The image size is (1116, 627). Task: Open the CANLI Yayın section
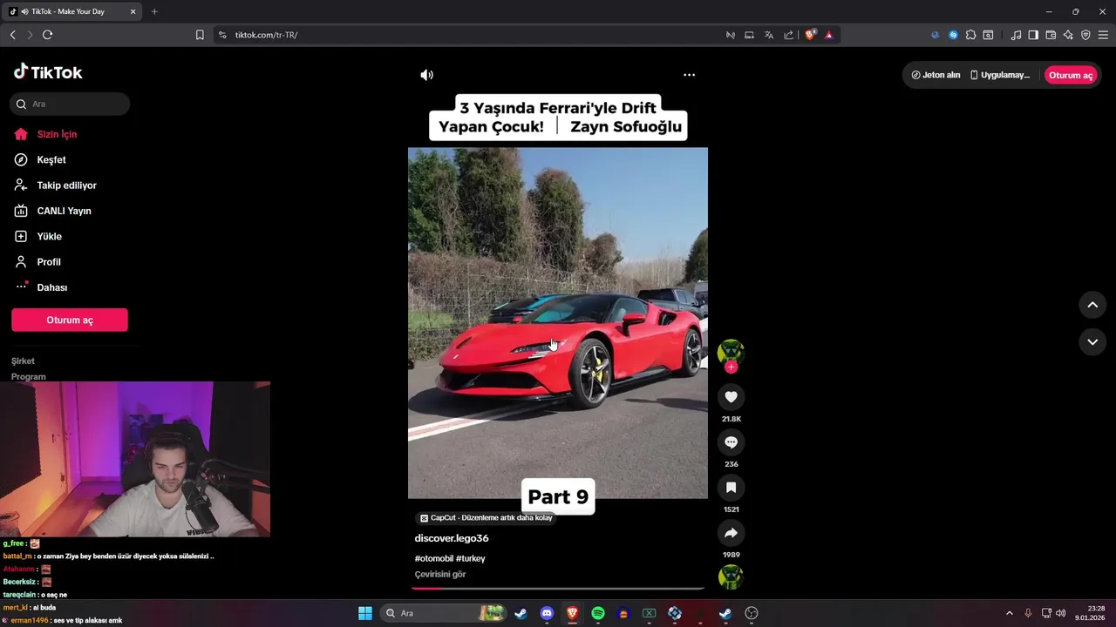pos(64,211)
